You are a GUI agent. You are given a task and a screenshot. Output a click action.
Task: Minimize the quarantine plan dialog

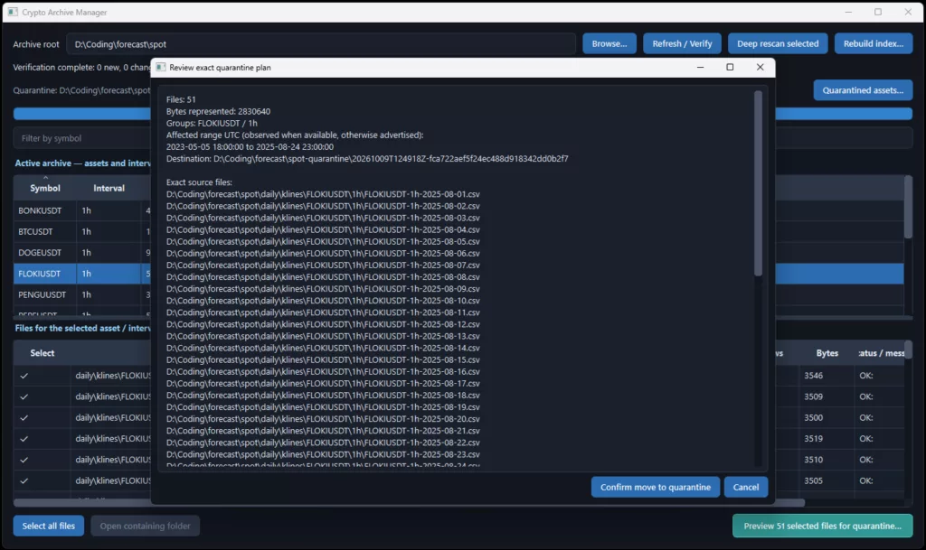click(x=701, y=67)
